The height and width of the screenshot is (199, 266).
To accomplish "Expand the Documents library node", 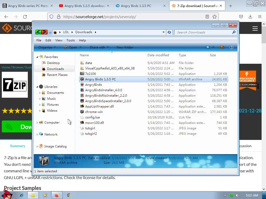I will click(x=40, y=93).
